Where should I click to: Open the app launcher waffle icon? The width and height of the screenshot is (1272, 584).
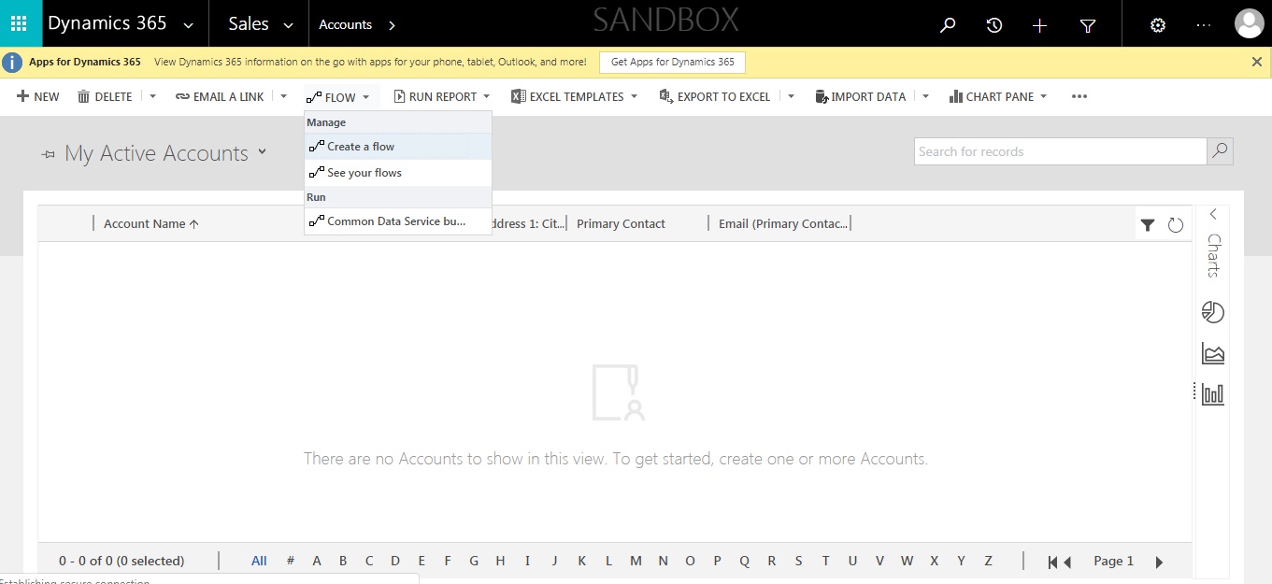[20, 24]
